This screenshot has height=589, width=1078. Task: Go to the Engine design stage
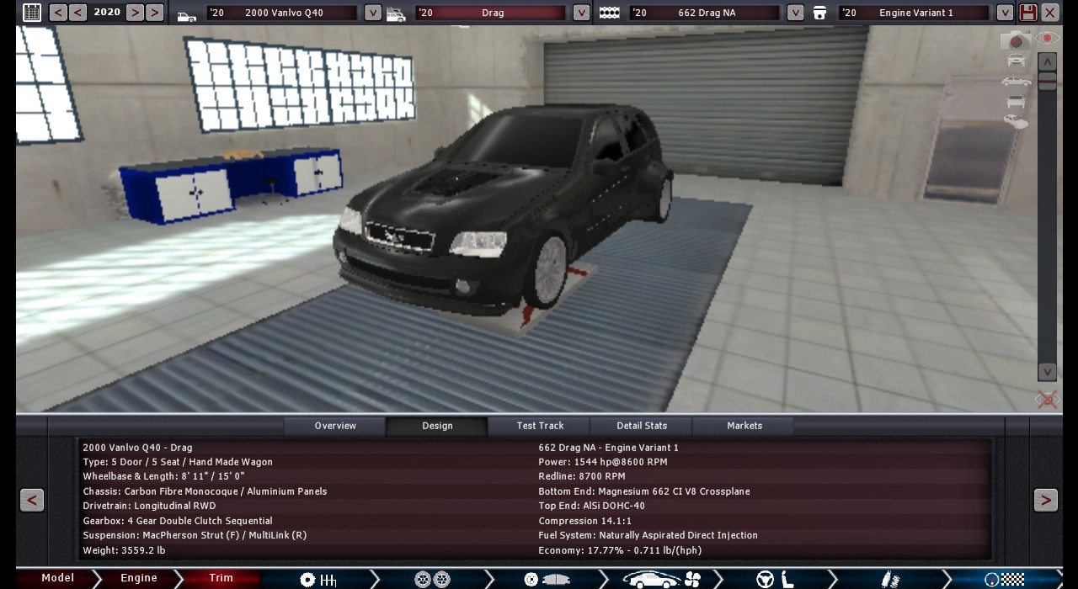(x=139, y=578)
